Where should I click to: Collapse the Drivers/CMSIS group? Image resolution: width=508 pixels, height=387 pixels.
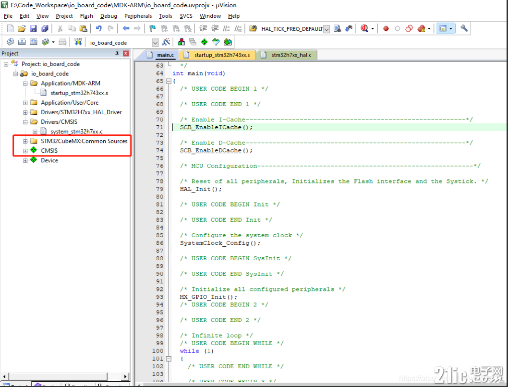(25, 122)
